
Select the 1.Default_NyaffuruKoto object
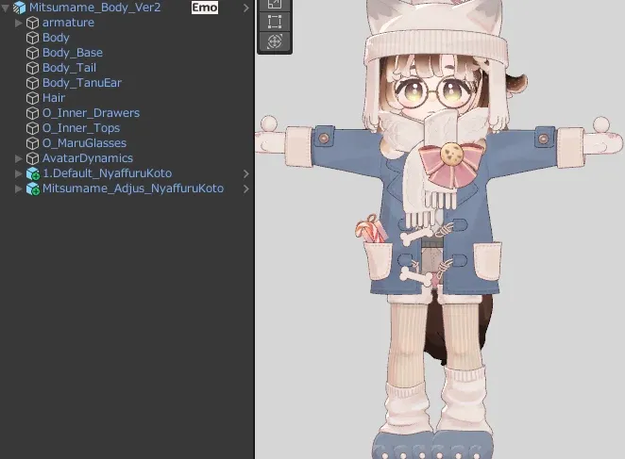(x=127, y=173)
